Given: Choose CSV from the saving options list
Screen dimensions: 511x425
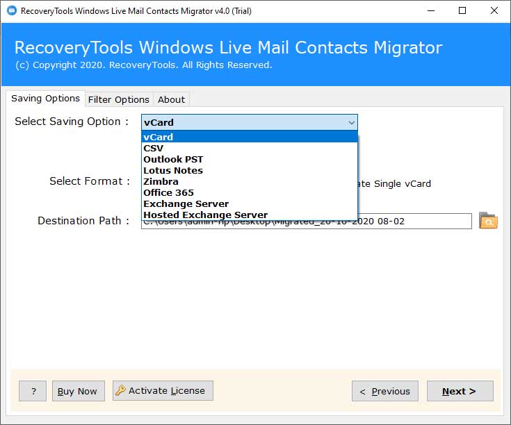Looking at the screenshot, I should pos(250,148).
